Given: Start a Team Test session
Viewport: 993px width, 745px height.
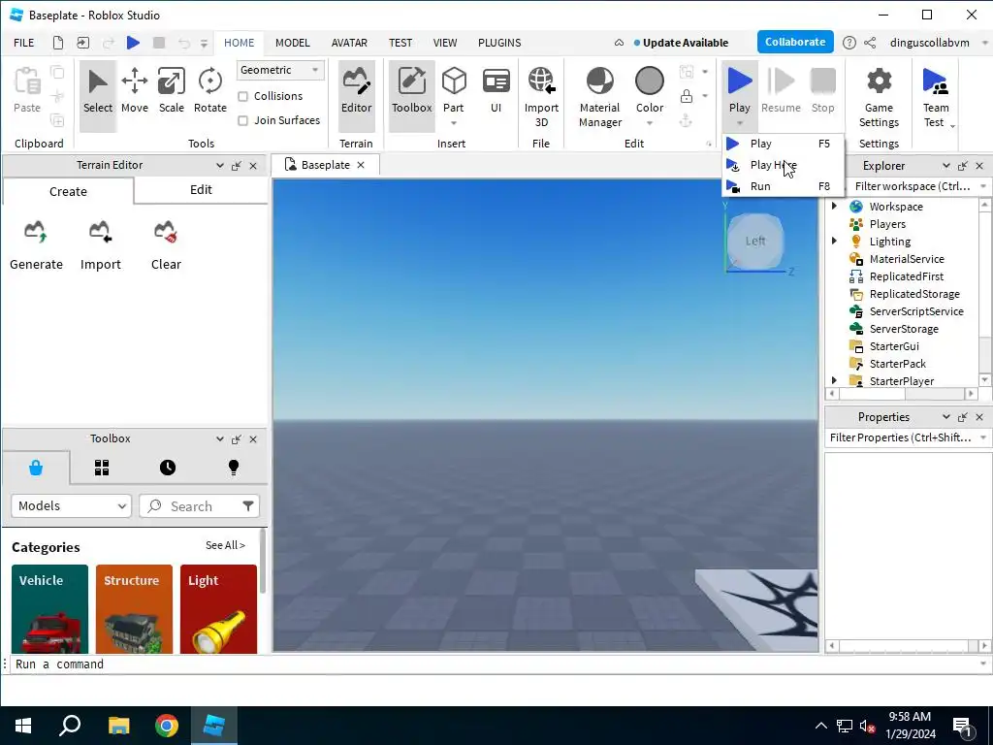Looking at the screenshot, I should pos(936,96).
